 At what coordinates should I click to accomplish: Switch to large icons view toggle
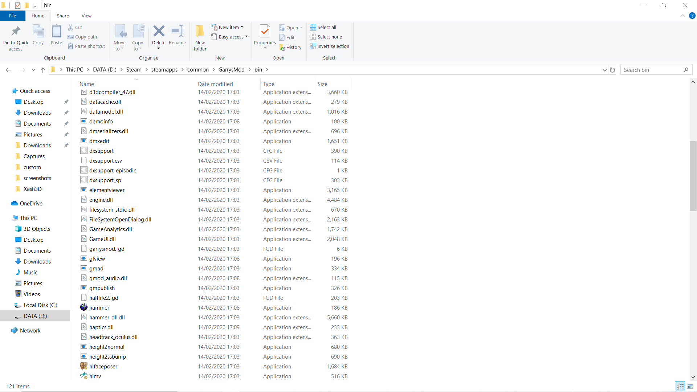[x=690, y=386]
